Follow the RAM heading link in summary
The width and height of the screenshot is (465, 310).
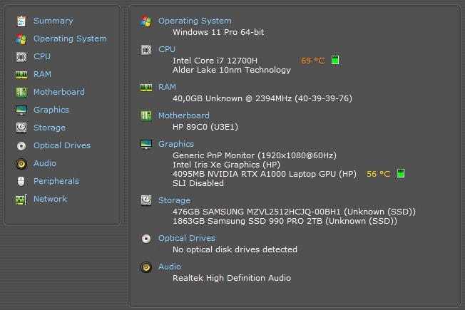(x=168, y=87)
